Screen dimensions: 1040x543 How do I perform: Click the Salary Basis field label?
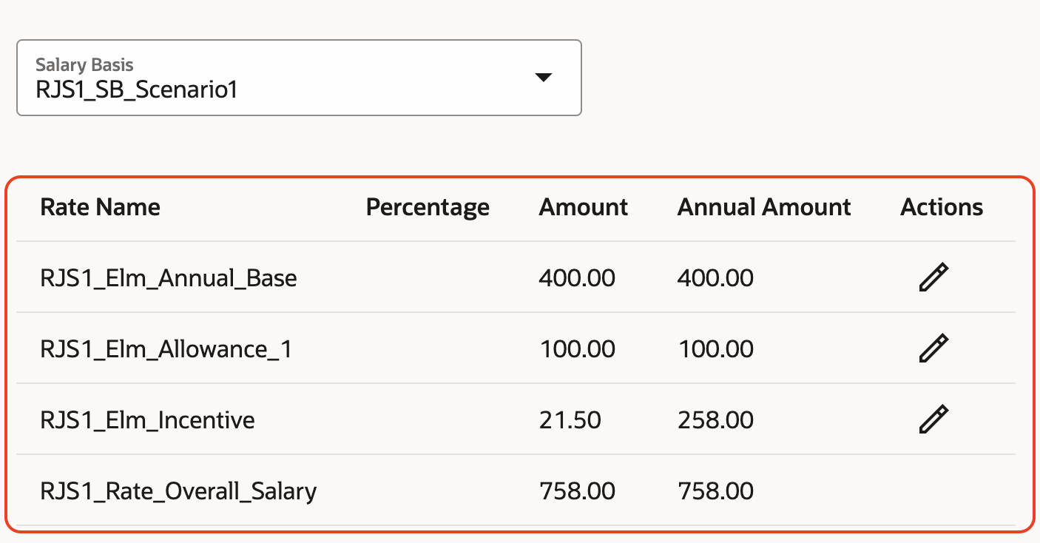pyautogui.click(x=84, y=64)
